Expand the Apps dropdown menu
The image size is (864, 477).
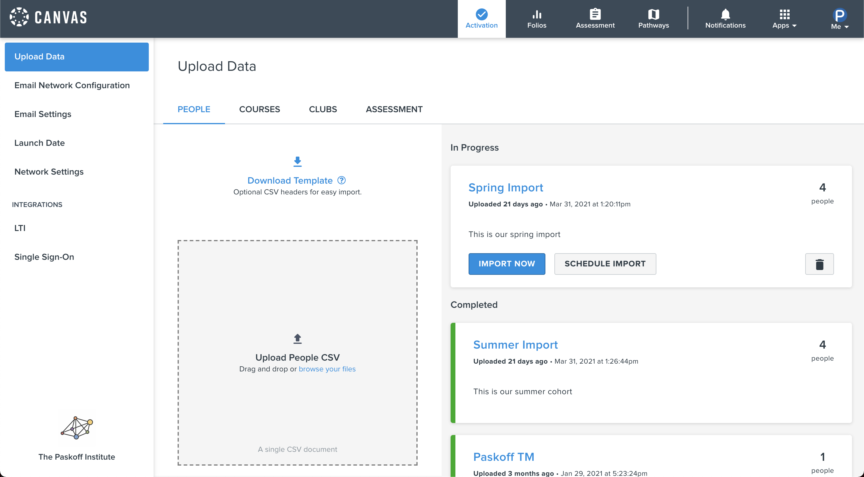pyautogui.click(x=784, y=19)
